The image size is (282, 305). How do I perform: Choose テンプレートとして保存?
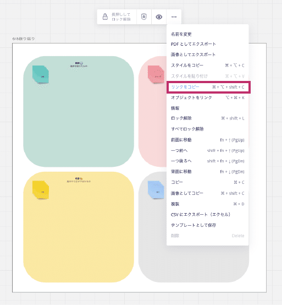click(x=207, y=225)
